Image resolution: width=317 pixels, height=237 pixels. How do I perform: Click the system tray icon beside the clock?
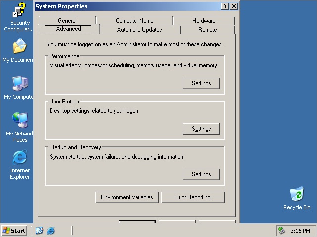(x=282, y=231)
